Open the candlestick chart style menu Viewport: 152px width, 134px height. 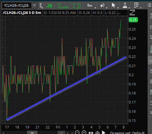(102, 5)
